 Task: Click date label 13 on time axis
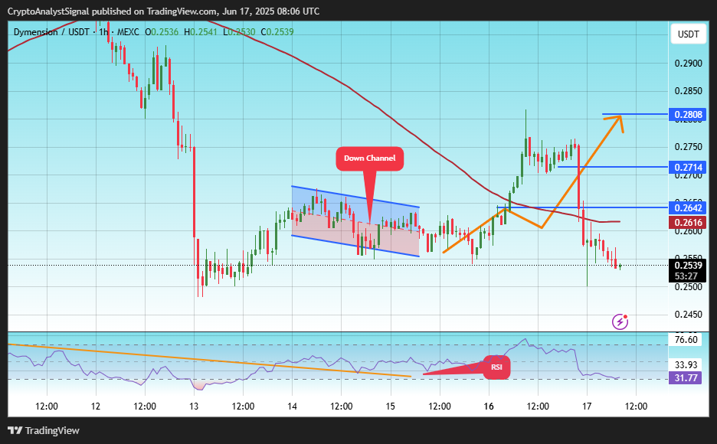coord(194,406)
